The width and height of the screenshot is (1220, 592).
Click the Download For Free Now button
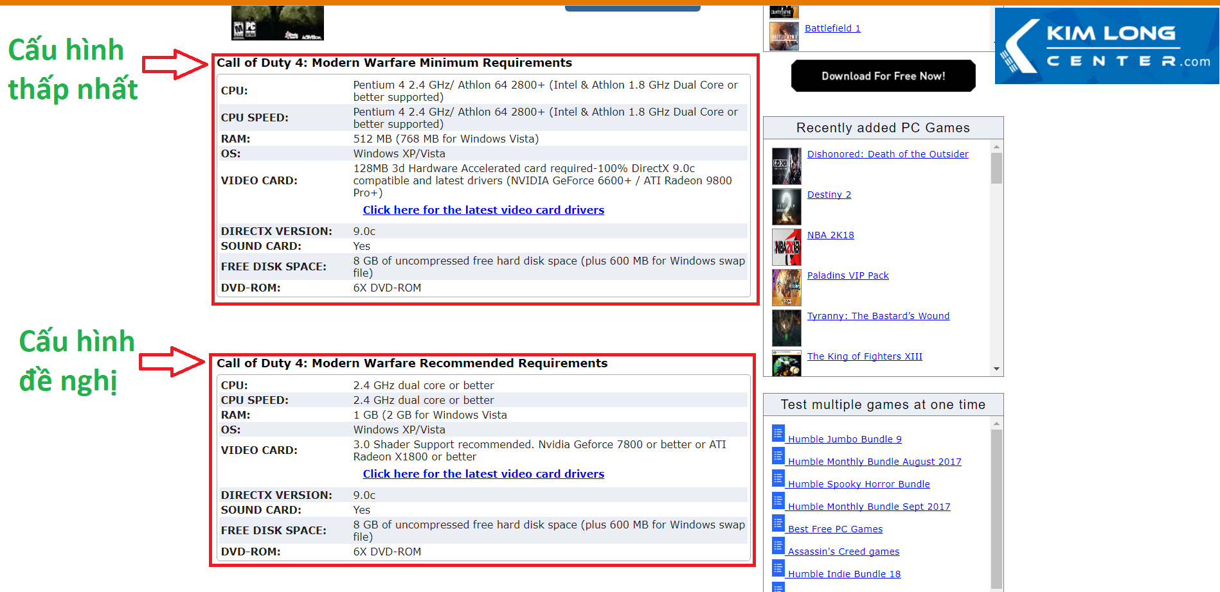(x=883, y=75)
